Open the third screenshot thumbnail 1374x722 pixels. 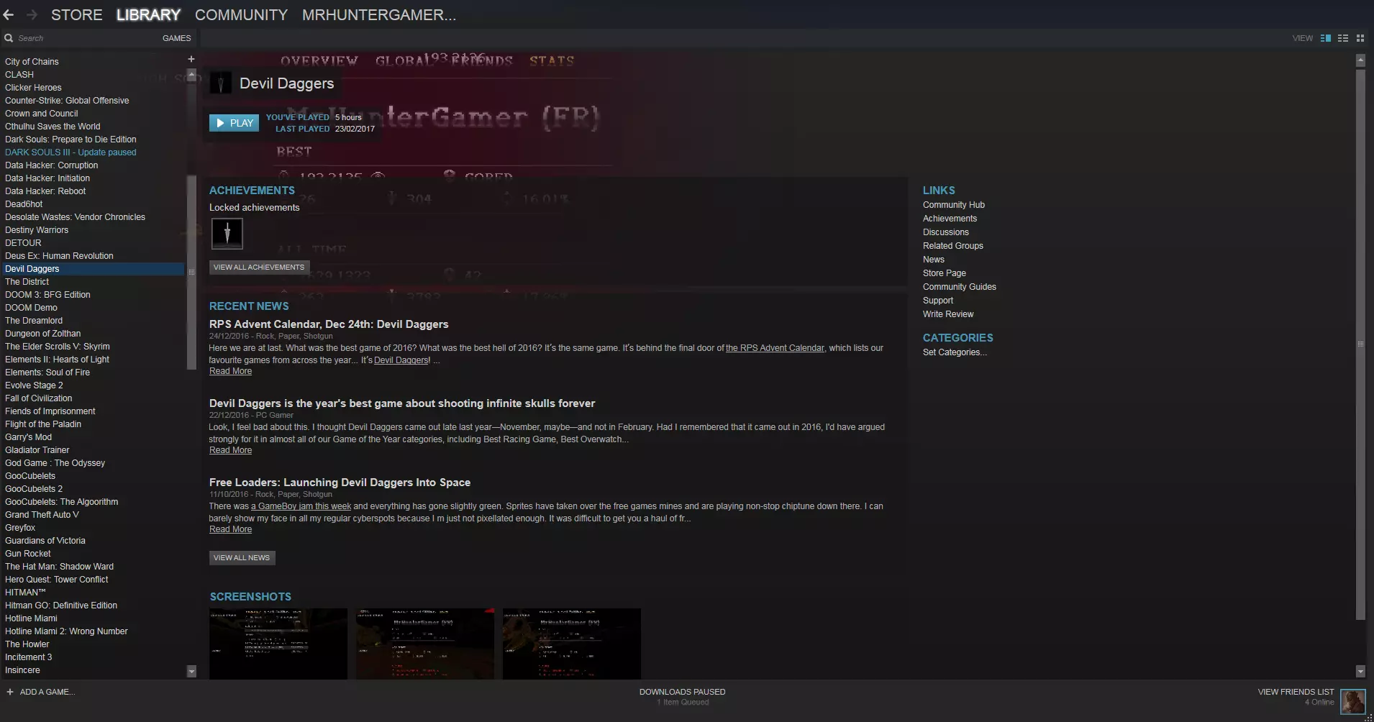point(572,644)
